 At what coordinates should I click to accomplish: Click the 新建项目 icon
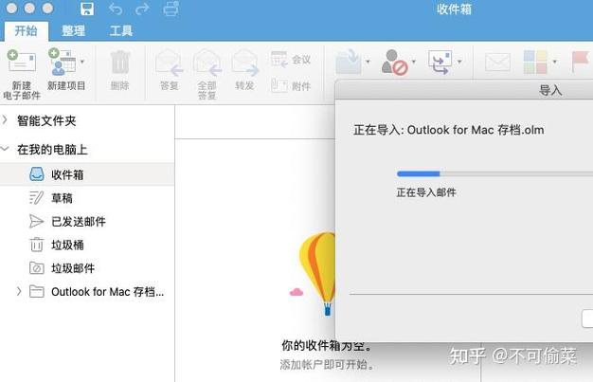coord(62,63)
